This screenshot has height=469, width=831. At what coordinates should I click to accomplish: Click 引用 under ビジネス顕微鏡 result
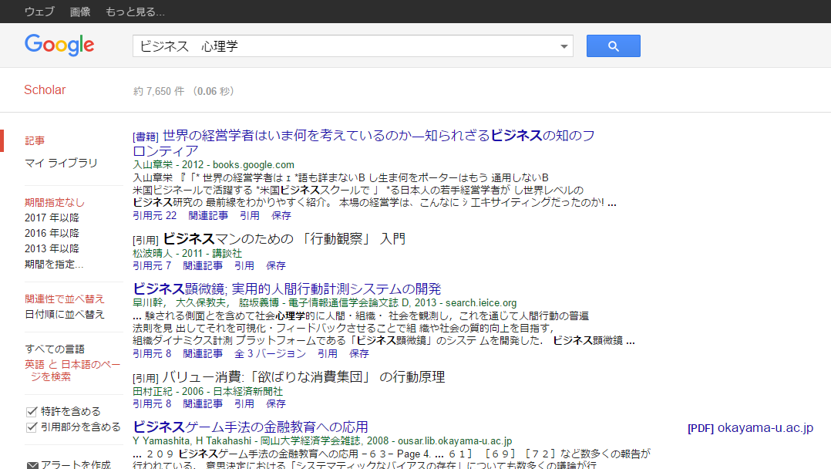pos(328,353)
